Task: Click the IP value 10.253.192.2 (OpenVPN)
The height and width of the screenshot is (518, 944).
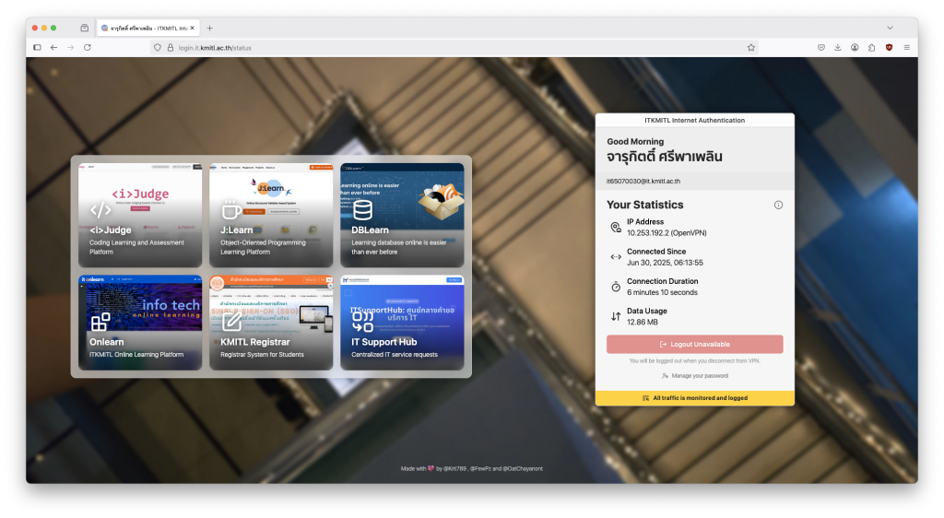Action: pyautogui.click(x=667, y=233)
